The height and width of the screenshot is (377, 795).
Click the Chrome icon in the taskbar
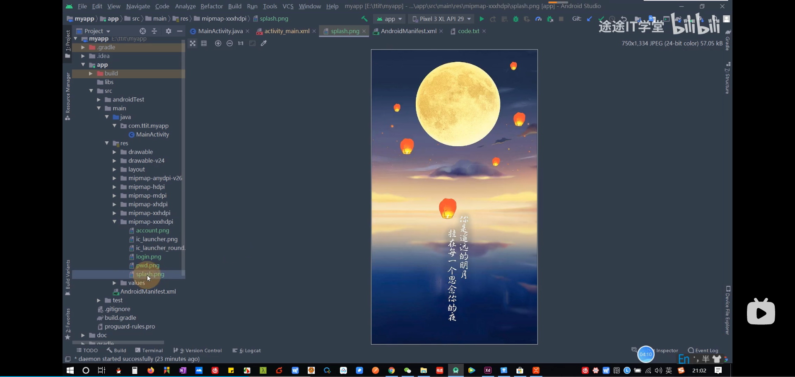point(391,370)
